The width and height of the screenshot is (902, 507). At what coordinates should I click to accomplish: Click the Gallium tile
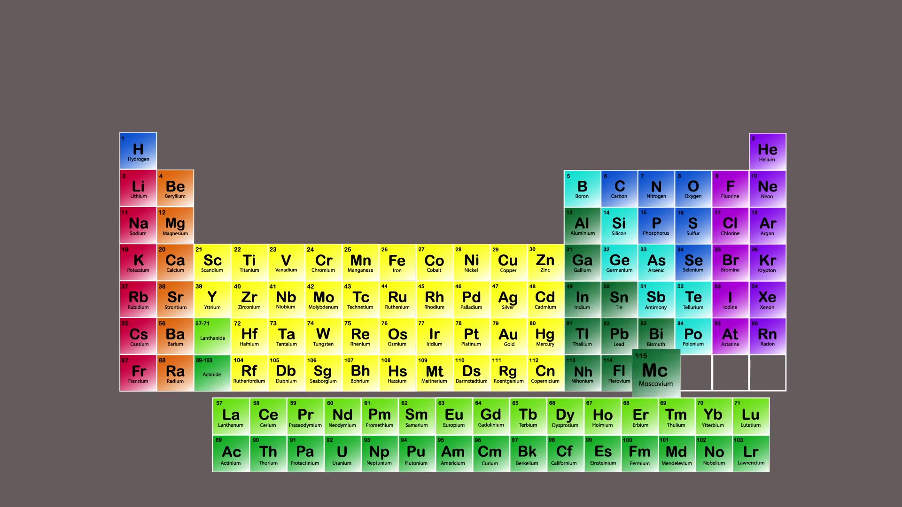582,262
